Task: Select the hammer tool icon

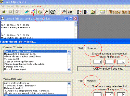Action: click(x=46, y=12)
